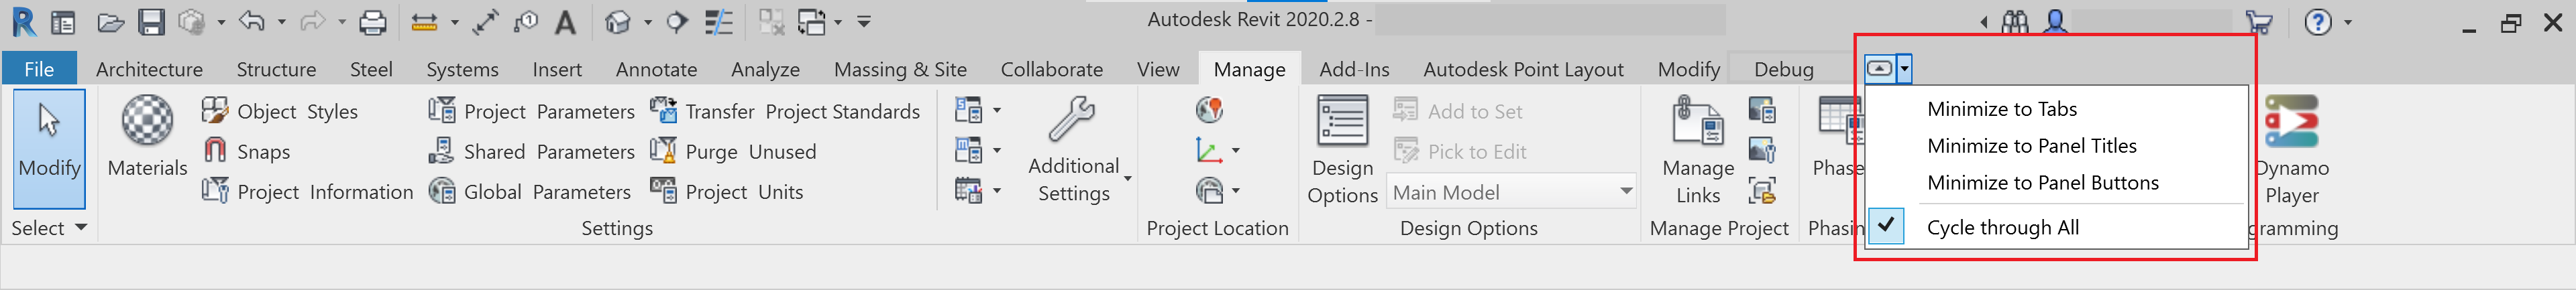Viewport: 2576px width, 290px height.
Task: Click Save in quick access toolbar
Action: pos(151,21)
